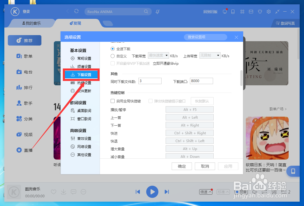Open the 最快速度 download bandwidth dropdown
The image size is (304, 206).
[158, 55]
